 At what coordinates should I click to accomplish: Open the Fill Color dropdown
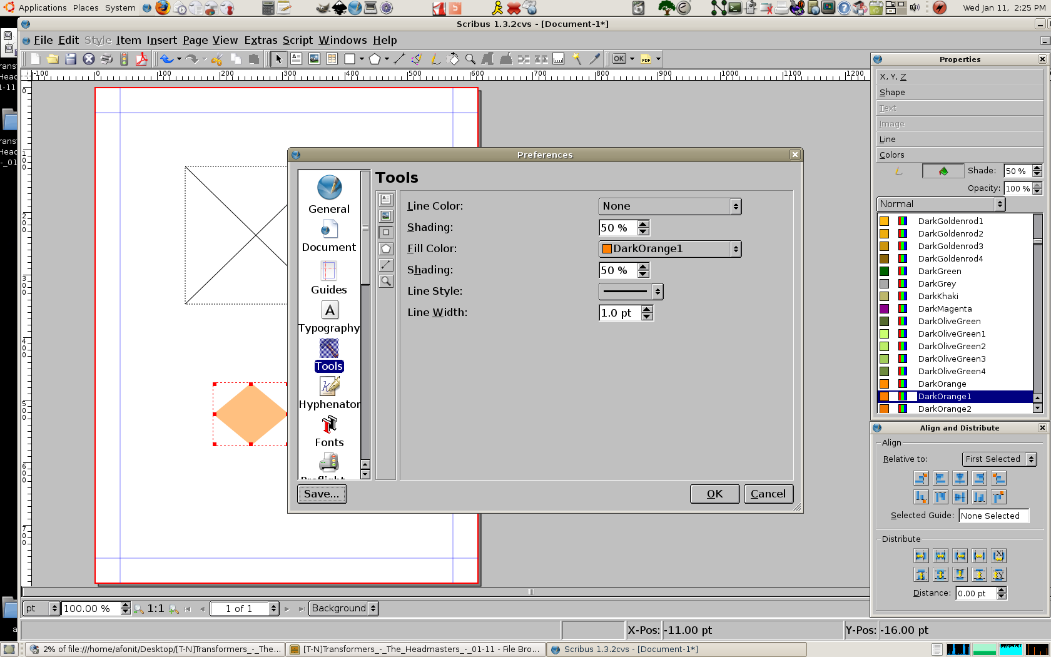click(669, 249)
